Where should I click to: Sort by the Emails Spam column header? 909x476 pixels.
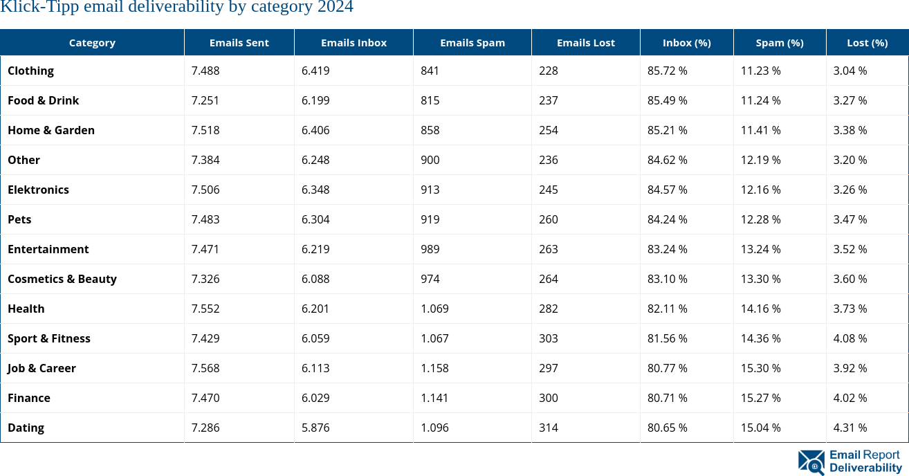point(472,42)
